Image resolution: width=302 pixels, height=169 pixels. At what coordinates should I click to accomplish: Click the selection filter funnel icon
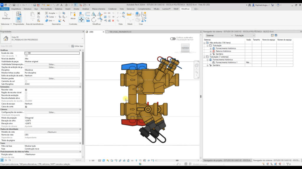pyautogui.click(x=288, y=164)
